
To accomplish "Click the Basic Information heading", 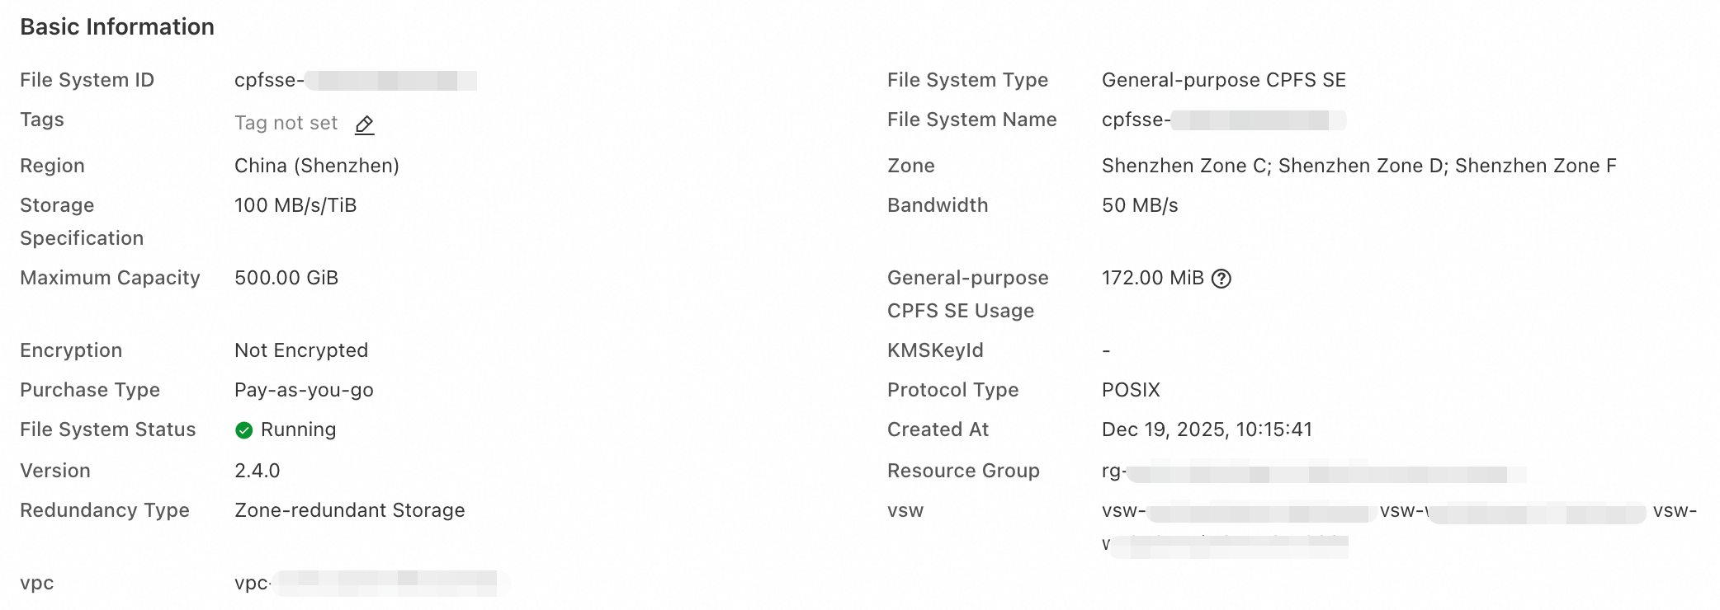I will pyautogui.click(x=117, y=27).
